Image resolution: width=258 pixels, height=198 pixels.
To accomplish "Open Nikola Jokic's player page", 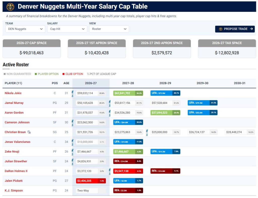I will (x=13, y=93).
